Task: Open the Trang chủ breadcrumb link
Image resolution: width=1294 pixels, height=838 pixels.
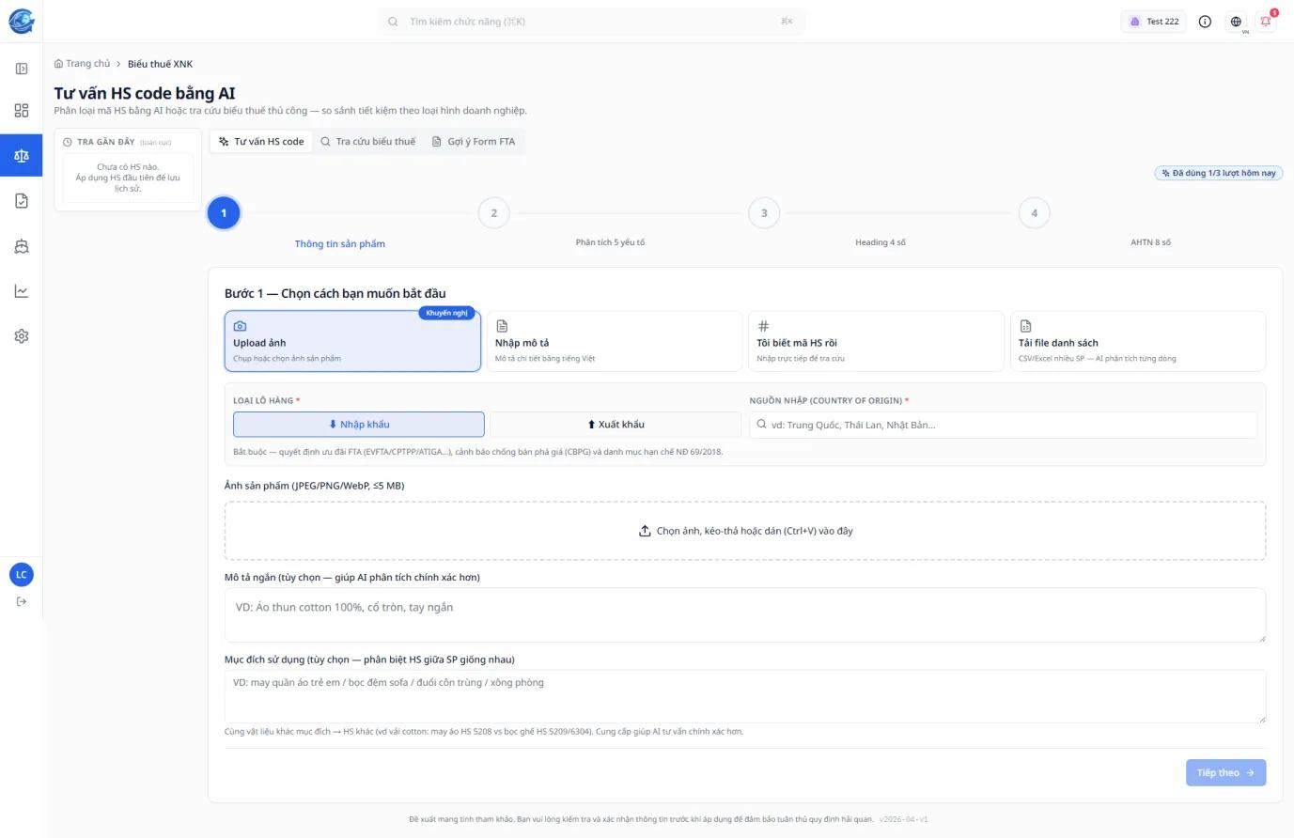Action: pos(82,64)
